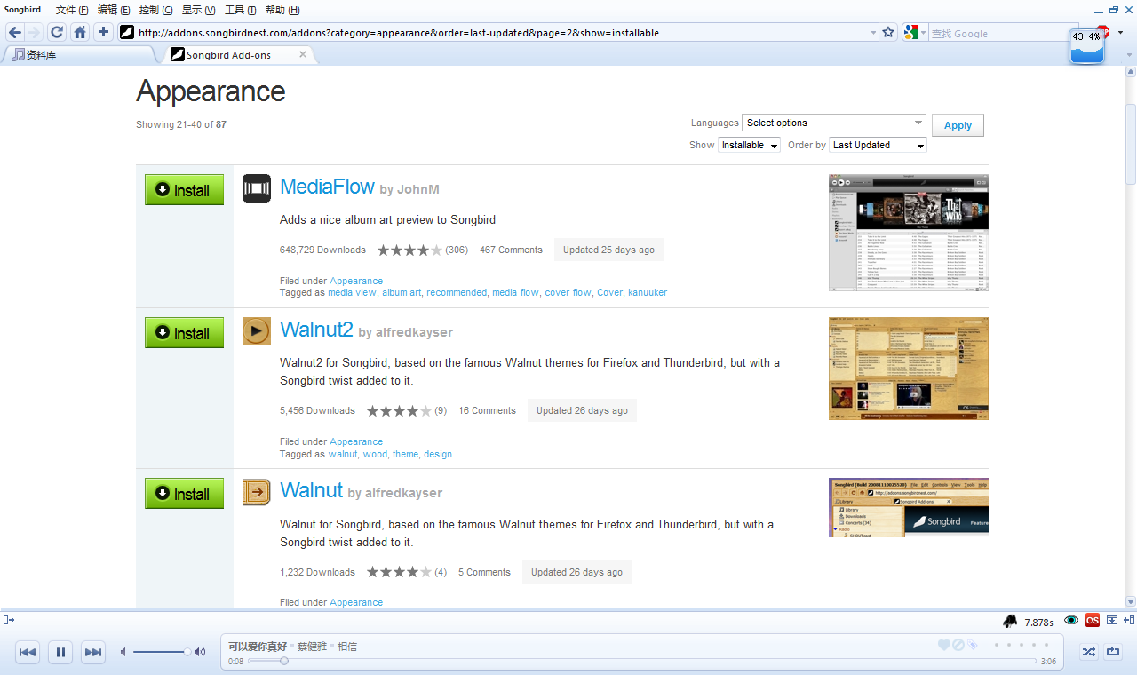Click the 'cover flow' tag
1137x675 pixels.
(568, 292)
